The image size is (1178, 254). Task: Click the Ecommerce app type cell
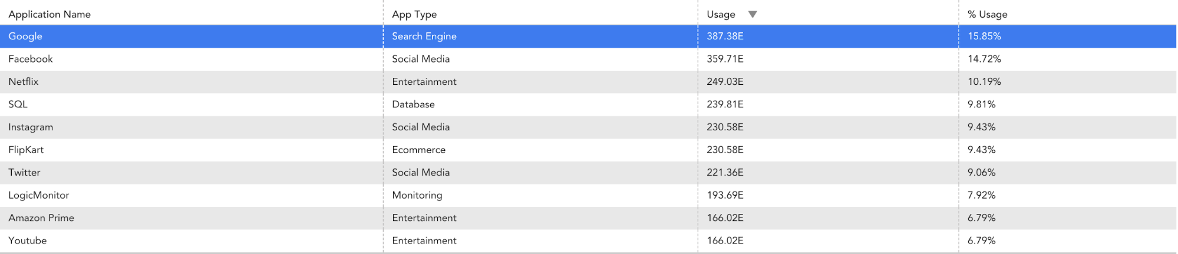(x=418, y=150)
